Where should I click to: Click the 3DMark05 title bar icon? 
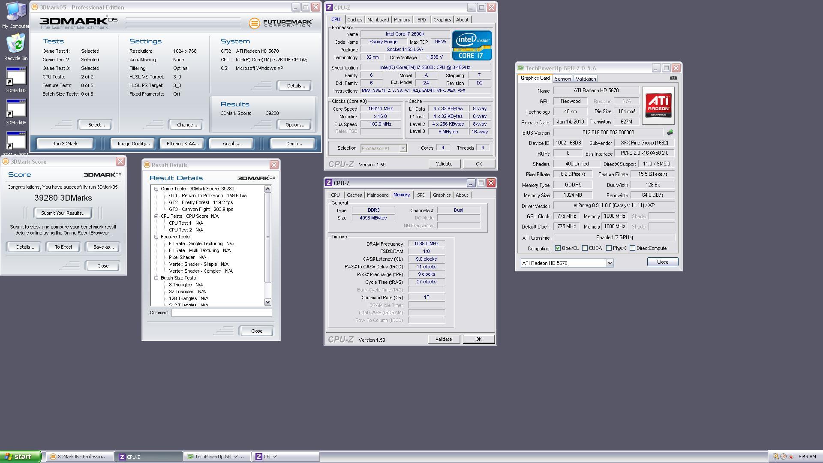click(35, 7)
